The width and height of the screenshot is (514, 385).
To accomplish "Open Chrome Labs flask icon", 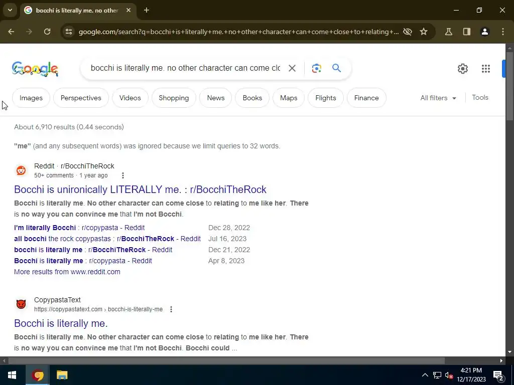I will 449,32.
